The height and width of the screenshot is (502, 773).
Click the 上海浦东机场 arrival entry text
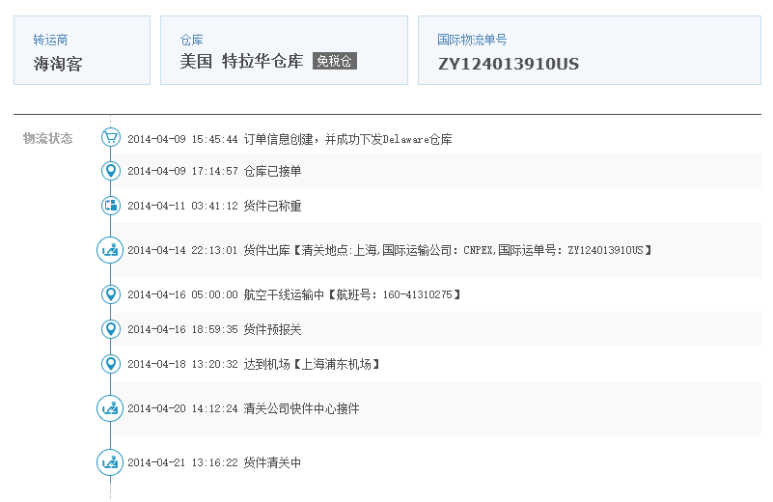338,365
